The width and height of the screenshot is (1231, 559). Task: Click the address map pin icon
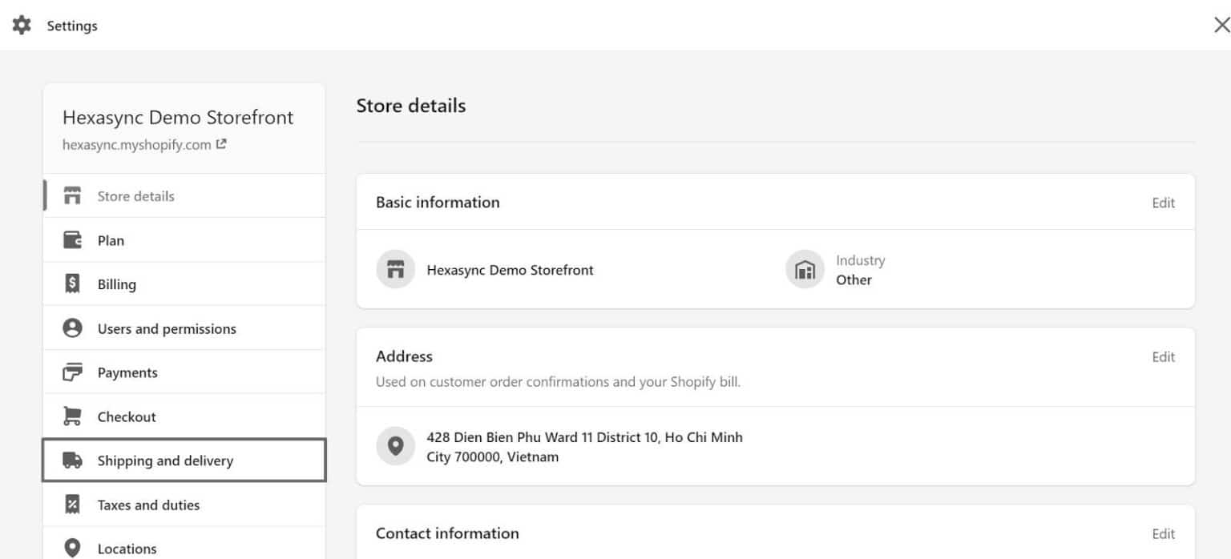pyautogui.click(x=396, y=445)
